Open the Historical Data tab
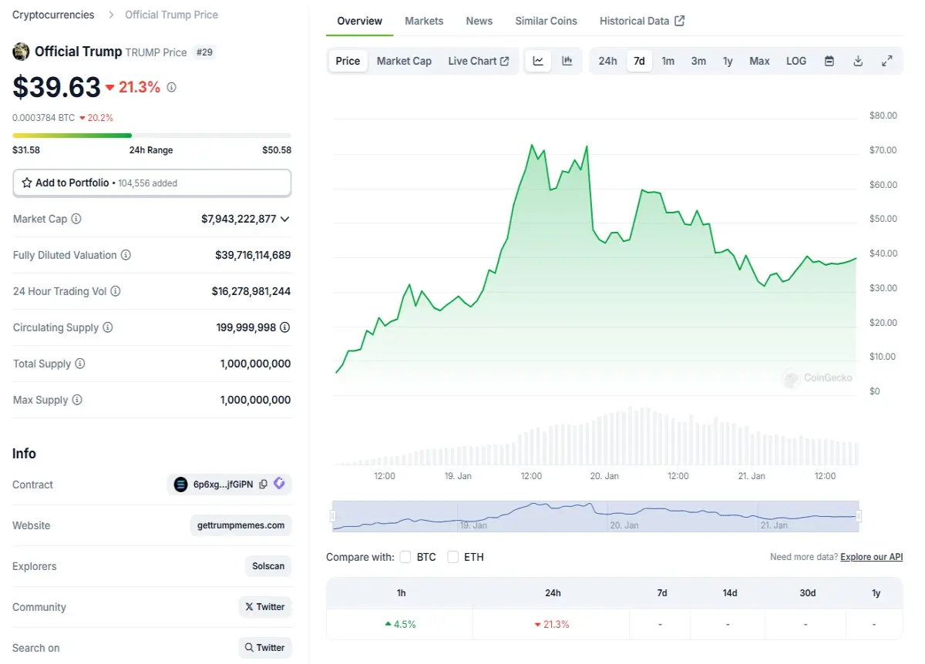Viewport: 925px width, 664px height. click(642, 21)
